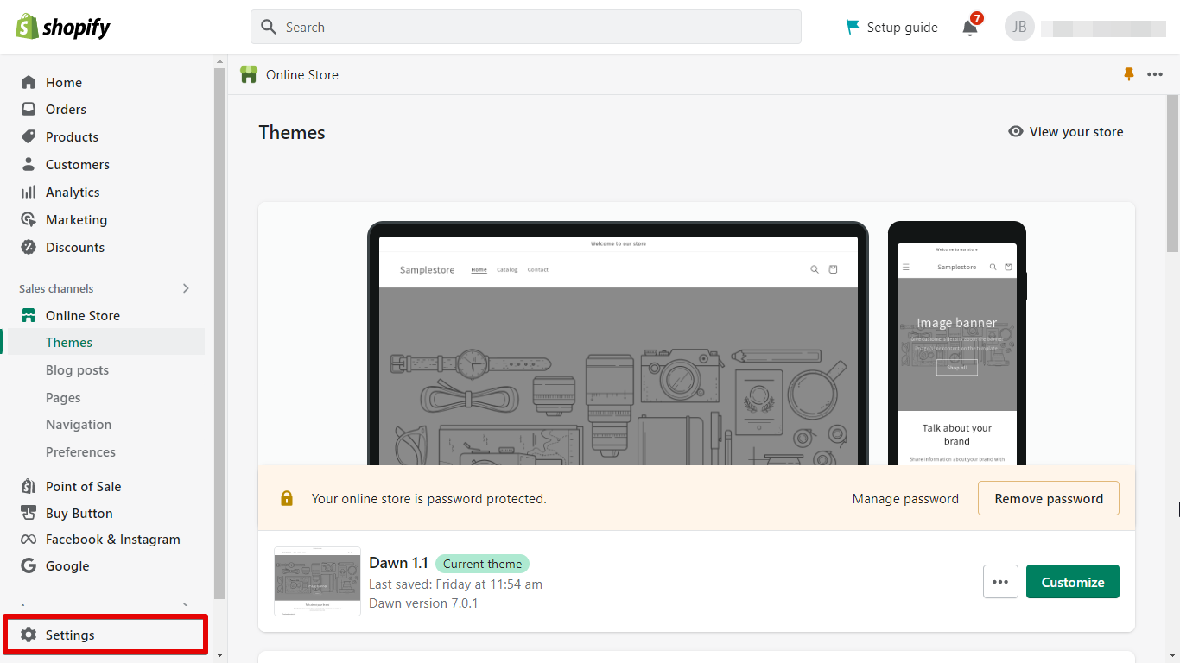Click the Shopify logo

[x=63, y=27]
